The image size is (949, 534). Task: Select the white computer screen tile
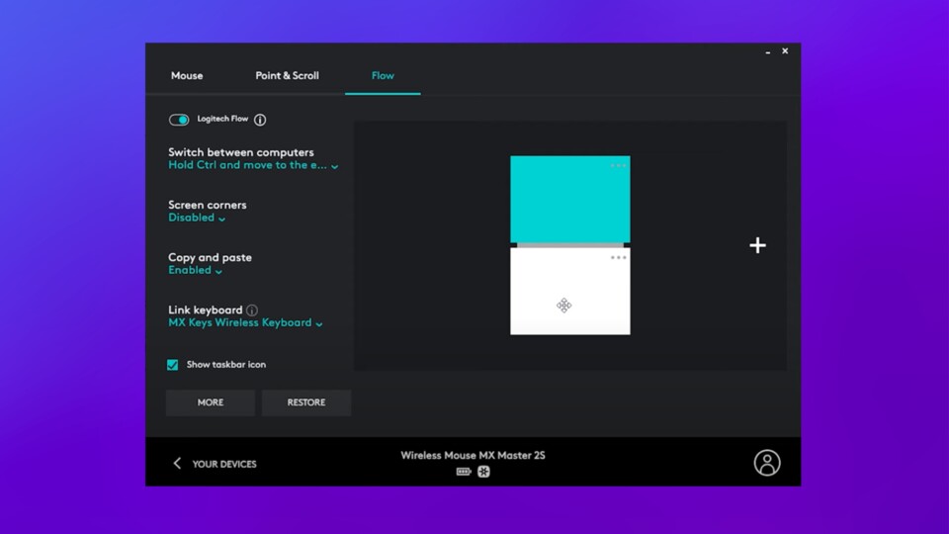(x=570, y=291)
